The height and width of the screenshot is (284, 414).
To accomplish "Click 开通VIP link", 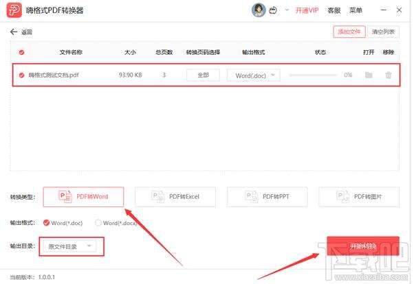I will tap(307, 10).
